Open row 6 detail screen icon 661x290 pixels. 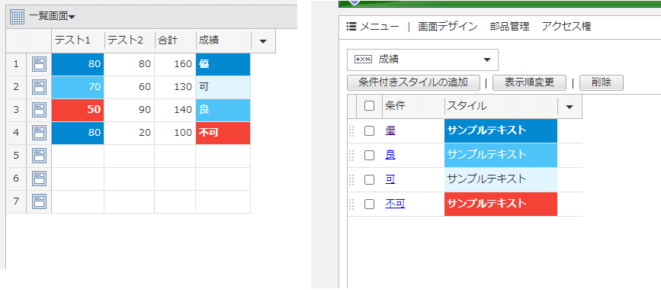point(39,179)
